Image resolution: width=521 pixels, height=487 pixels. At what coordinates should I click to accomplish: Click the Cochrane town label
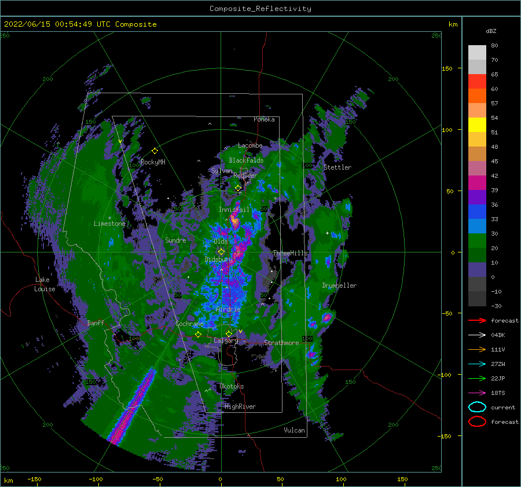click(x=189, y=324)
